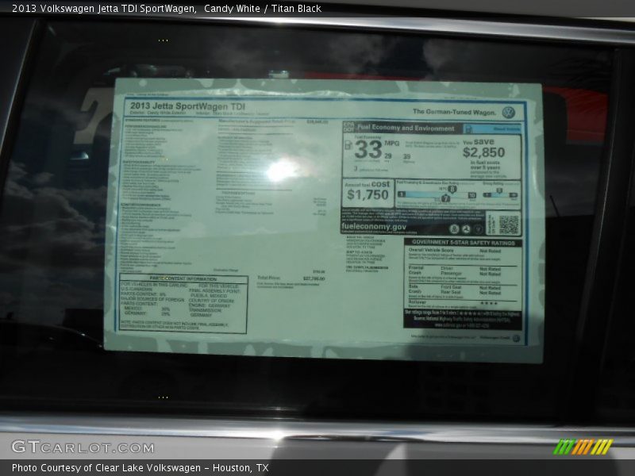Click the Rollover star rating
The height and width of the screenshot is (476, 635).
point(489,303)
